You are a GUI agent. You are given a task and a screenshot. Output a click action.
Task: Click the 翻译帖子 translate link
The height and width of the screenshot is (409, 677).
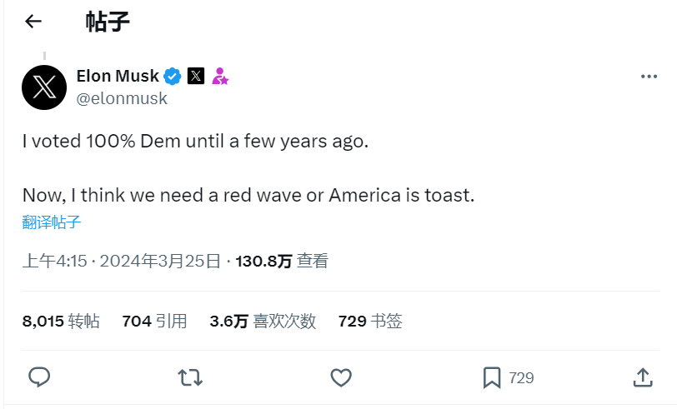[x=52, y=222]
